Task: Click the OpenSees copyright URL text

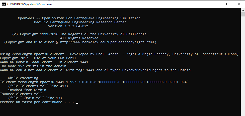Action: click(x=107, y=42)
